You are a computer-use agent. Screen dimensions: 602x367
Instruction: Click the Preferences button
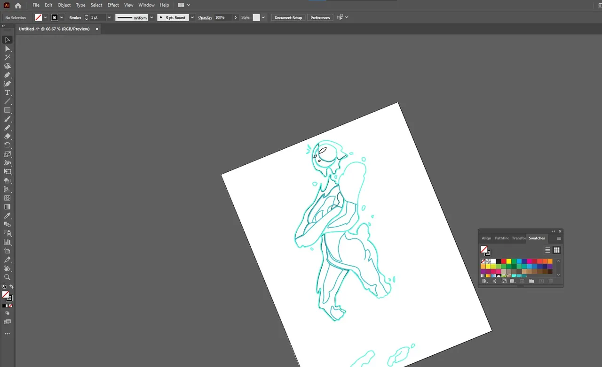(320, 17)
